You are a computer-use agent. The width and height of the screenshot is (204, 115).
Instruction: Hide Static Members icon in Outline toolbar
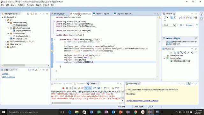pyautogui.click(x=185, y=52)
